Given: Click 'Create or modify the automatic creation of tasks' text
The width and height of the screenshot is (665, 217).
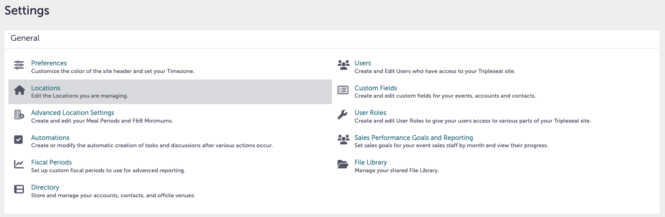Looking at the screenshot, I should point(152,145).
